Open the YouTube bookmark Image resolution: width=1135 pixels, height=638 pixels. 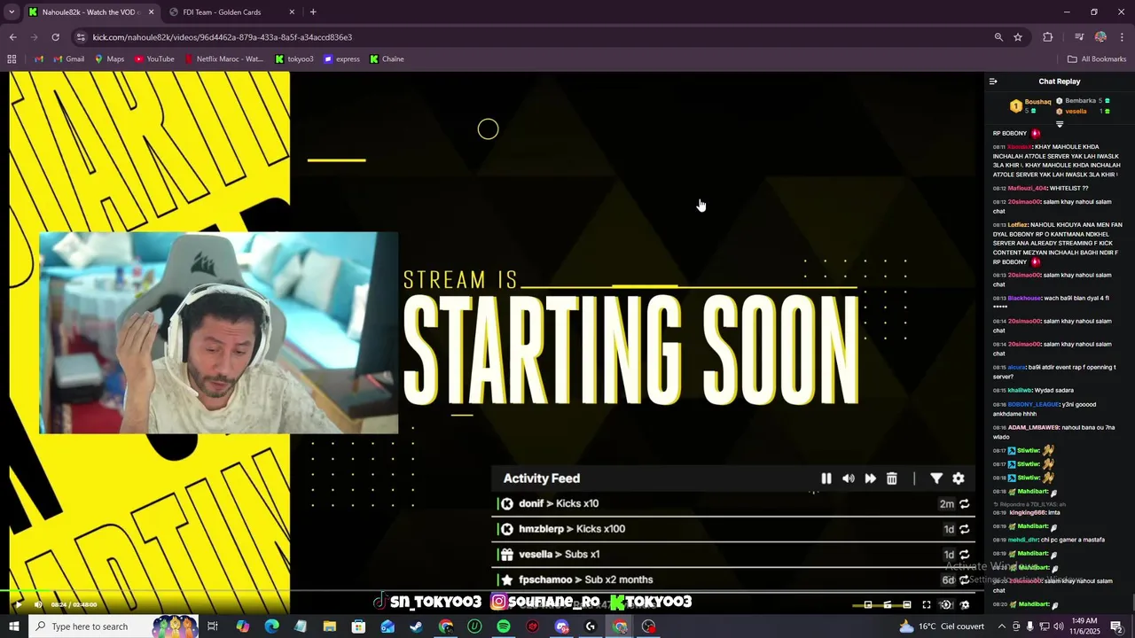click(x=154, y=59)
